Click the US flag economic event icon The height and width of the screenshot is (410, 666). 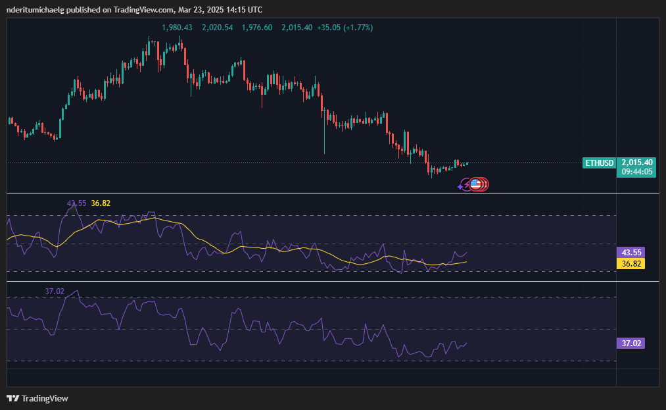click(x=476, y=184)
